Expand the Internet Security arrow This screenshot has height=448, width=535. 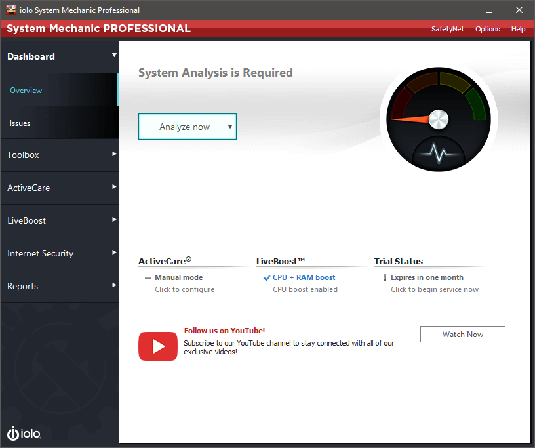pos(114,253)
